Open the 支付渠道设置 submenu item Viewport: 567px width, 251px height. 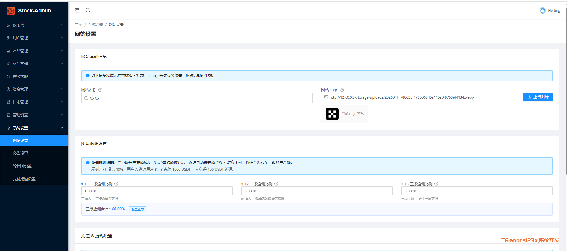point(24,179)
